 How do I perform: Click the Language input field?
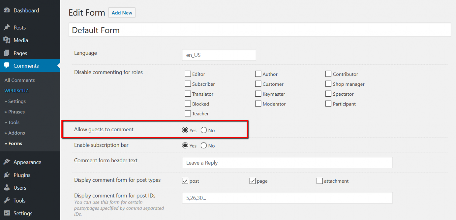click(x=219, y=55)
